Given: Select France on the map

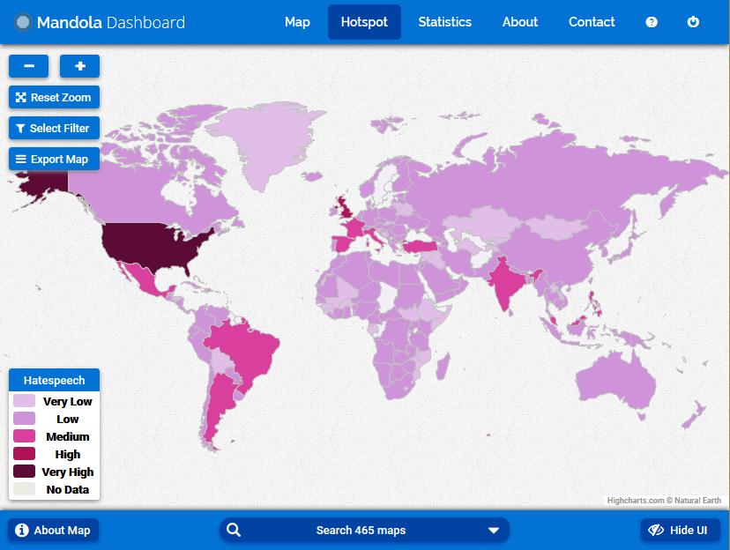Looking at the screenshot, I should [355, 227].
